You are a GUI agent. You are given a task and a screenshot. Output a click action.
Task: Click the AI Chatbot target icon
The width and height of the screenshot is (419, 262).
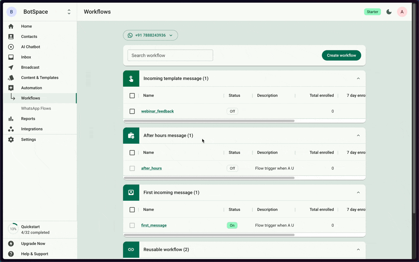tap(11, 47)
